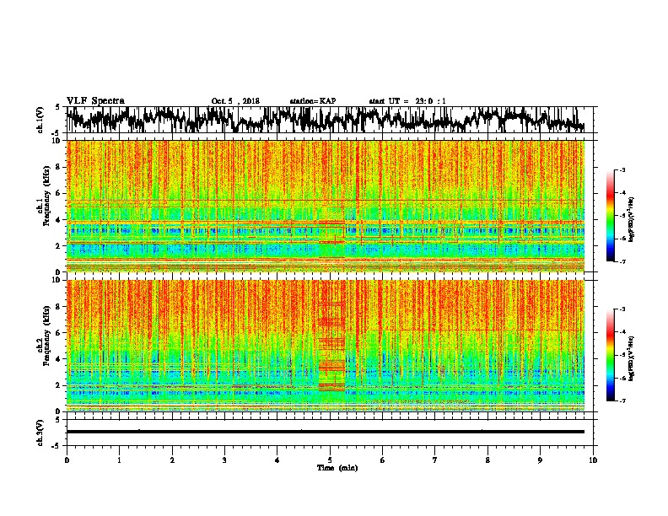Click the ch.1 voltage waveform trace panel
The height and width of the screenshot is (516, 668).
[330, 120]
